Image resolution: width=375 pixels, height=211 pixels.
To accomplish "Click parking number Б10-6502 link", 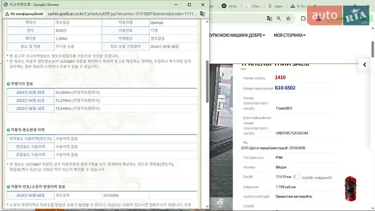I will click(285, 88).
